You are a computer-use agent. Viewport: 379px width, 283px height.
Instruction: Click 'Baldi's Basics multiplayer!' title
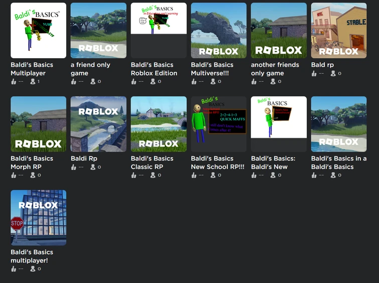32,256
